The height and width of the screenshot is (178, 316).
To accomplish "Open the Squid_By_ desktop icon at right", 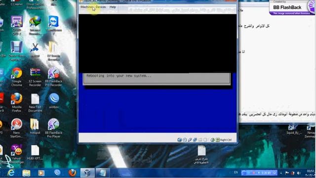I will coord(294,130).
